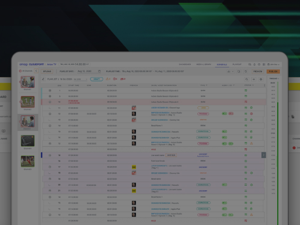Toggle collapse on row 1 episode entry
300x225 pixels.
50,91
